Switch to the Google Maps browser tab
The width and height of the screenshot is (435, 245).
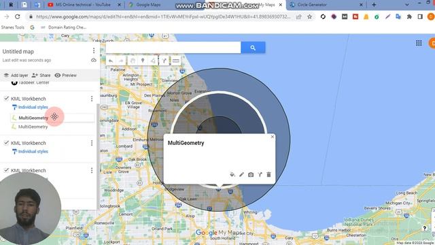pos(148,5)
